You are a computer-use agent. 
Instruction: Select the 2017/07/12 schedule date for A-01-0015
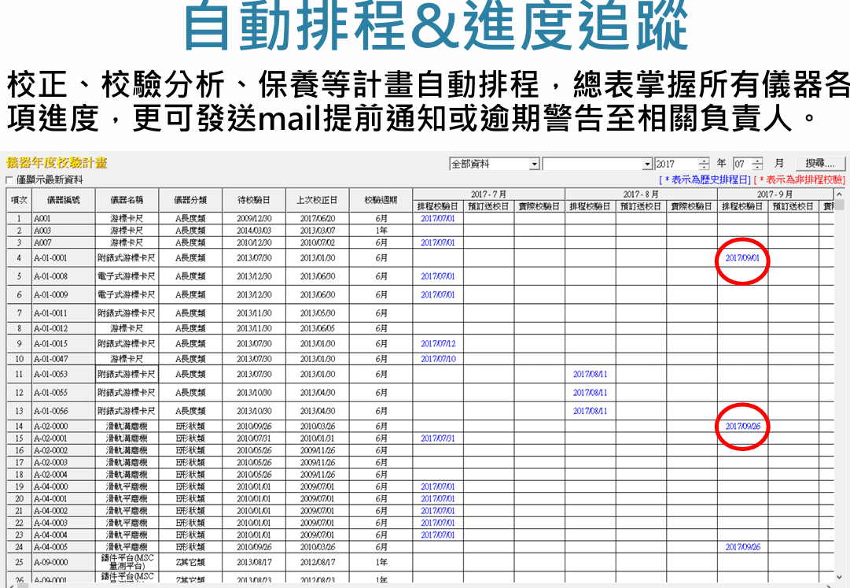pos(437,344)
